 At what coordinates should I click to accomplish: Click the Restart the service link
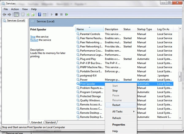[34, 40]
